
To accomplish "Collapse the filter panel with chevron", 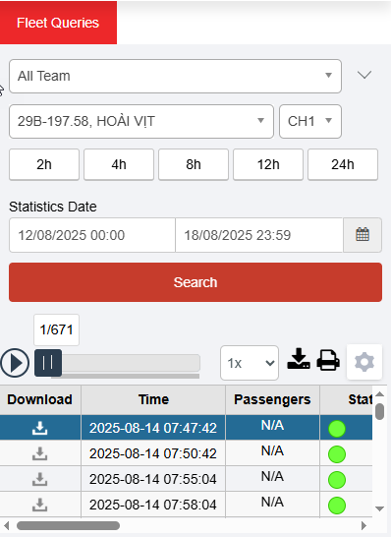I will [364, 75].
